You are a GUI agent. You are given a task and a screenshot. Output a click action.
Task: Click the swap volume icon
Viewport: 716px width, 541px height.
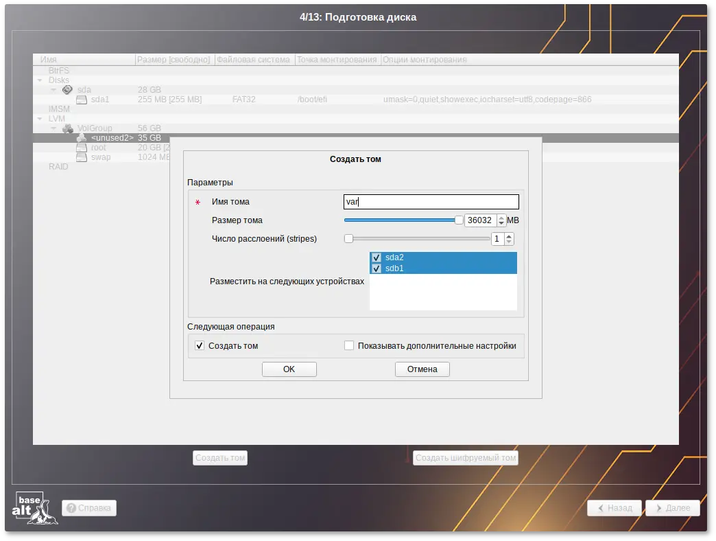(82, 157)
